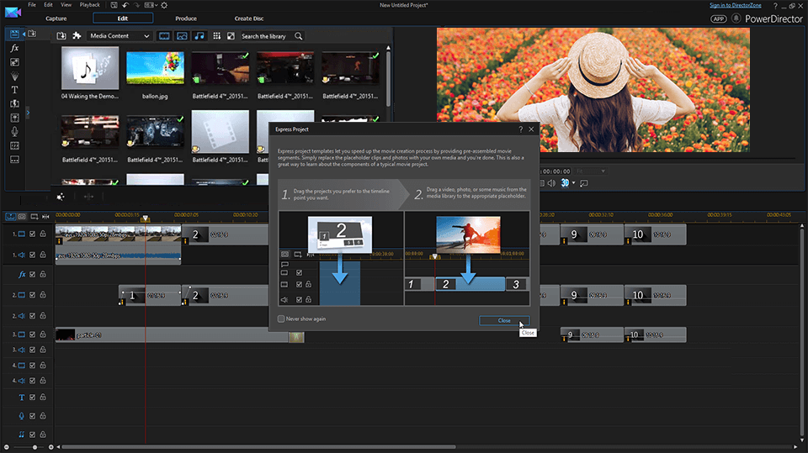Click the timeline zoom in plus button

(51, 447)
